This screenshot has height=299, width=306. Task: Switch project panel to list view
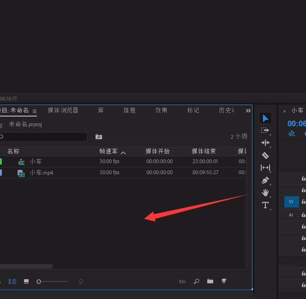[x=12, y=281]
